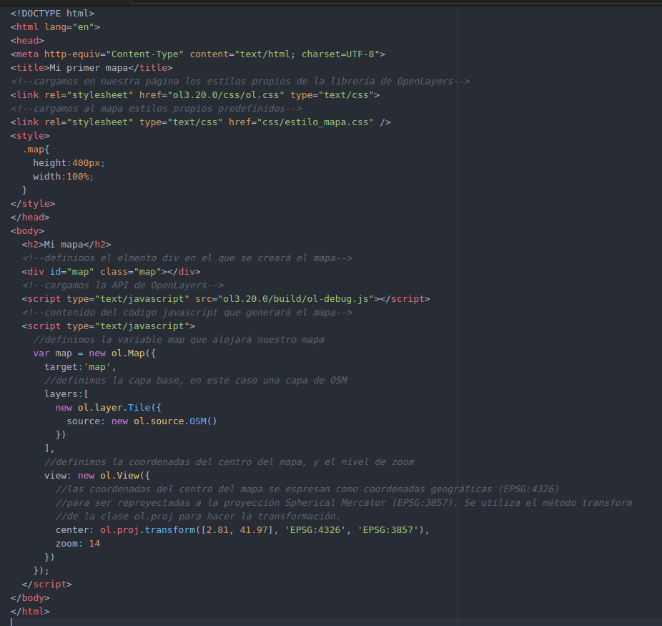Viewport: 662px width, 626px height.
Task: Click the 'EPSG:3857' string in the center line
Action: tap(388, 529)
